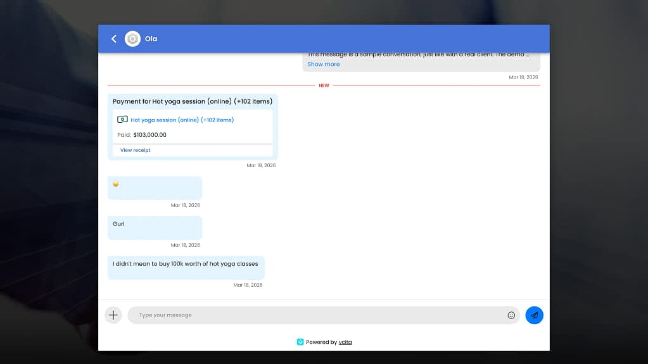This screenshot has height=364, width=648.
Task: Click the NEW messages marker
Action: pos(324,85)
